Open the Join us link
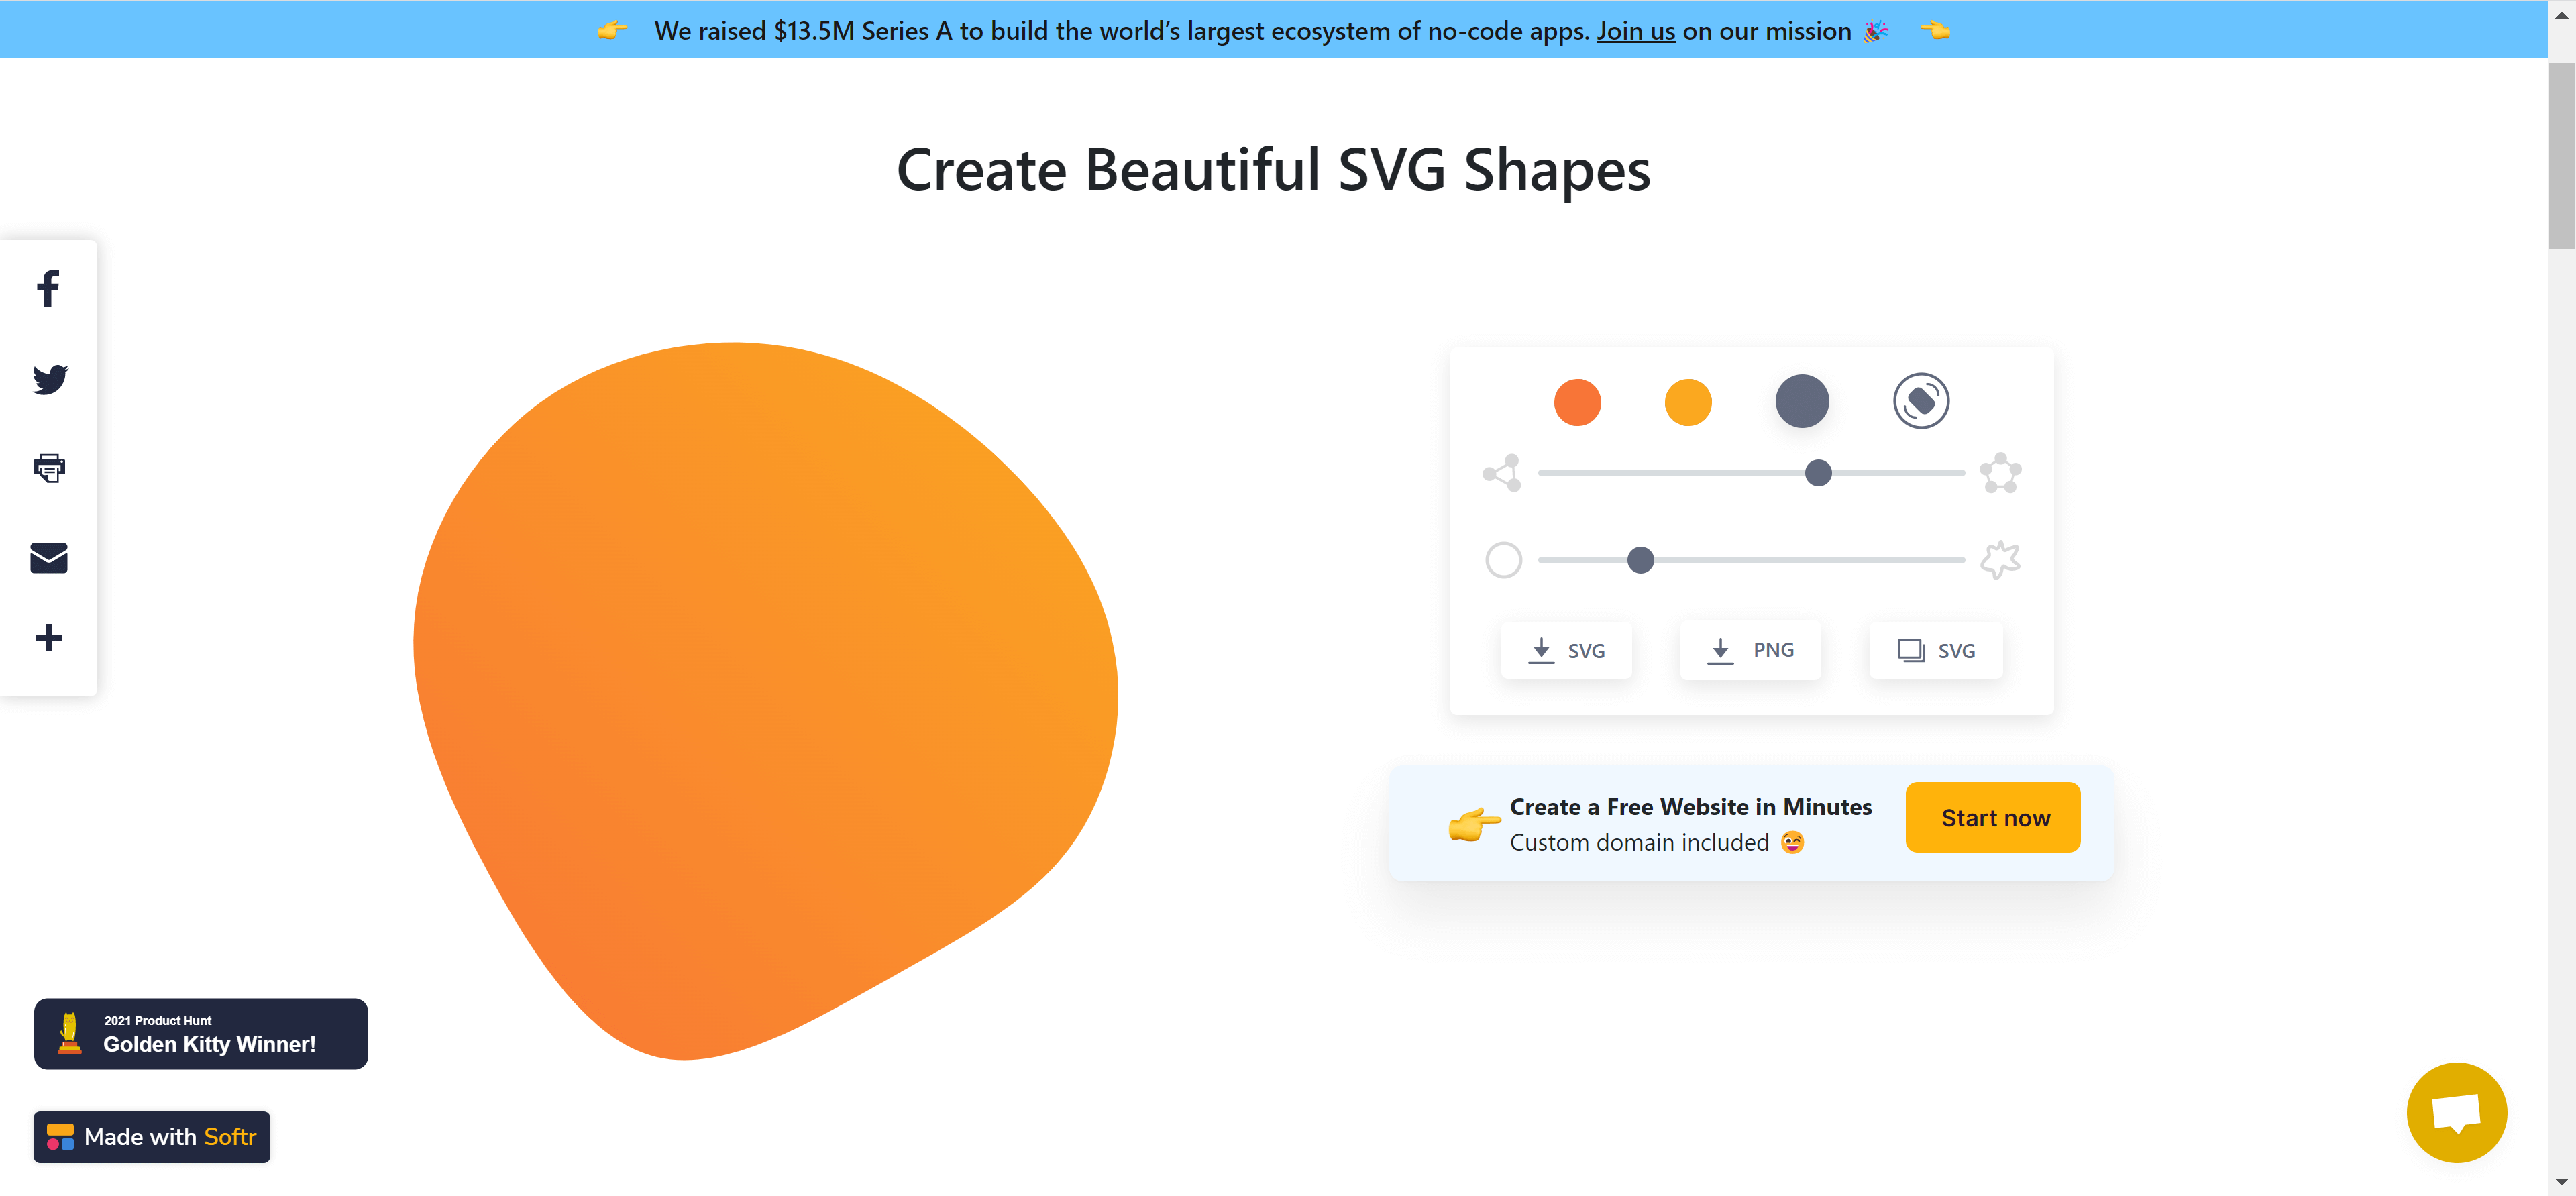Screen dimensions: 2576x1196 1635,31
